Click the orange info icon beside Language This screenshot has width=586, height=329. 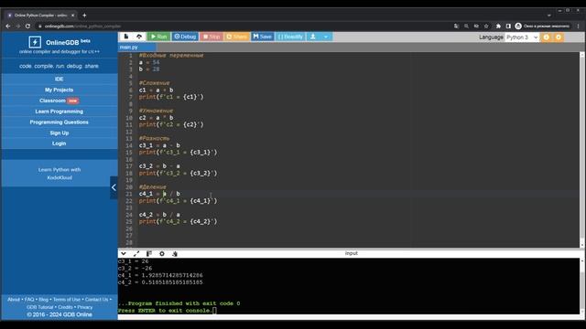[x=546, y=37]
